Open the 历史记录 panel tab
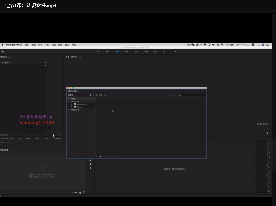276x206 pixels. click(57, 139)
